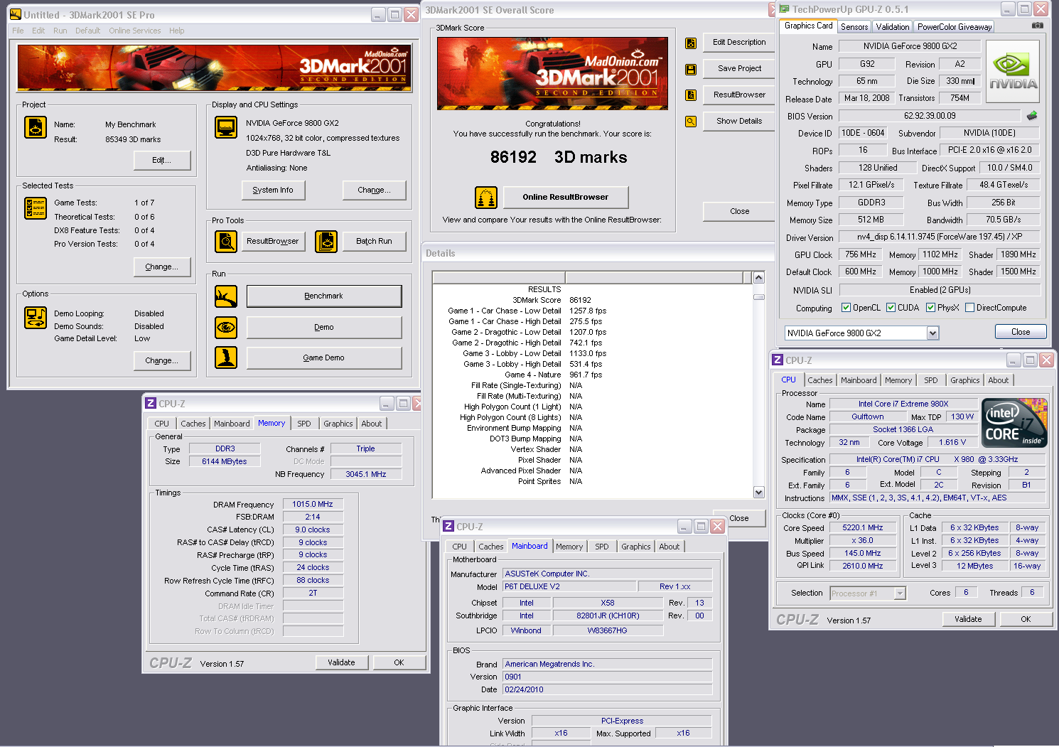Toggle the PhysX checkbox in GPU-Z
The height and width of the screenshot is (747, 1059).
click(930, 308)
